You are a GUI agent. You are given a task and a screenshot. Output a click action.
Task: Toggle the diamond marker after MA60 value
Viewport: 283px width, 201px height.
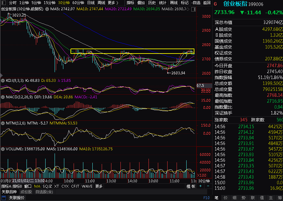188,9
